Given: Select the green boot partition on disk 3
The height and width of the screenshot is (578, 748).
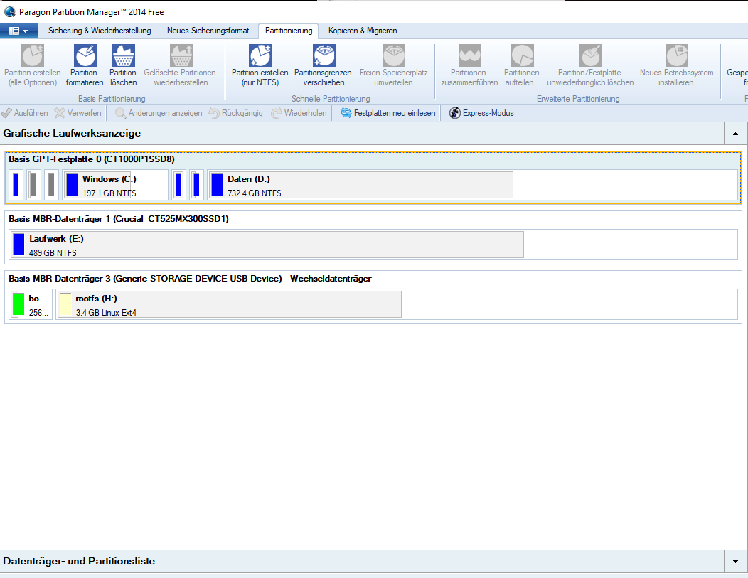Looking at the screenshot, I should (31, 304).
